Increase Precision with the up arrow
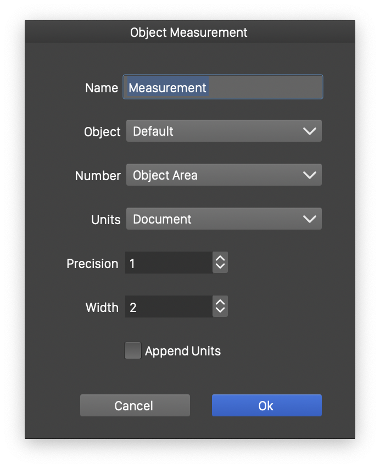The height and width of the screenshot is (468, 380). (220, 259)
